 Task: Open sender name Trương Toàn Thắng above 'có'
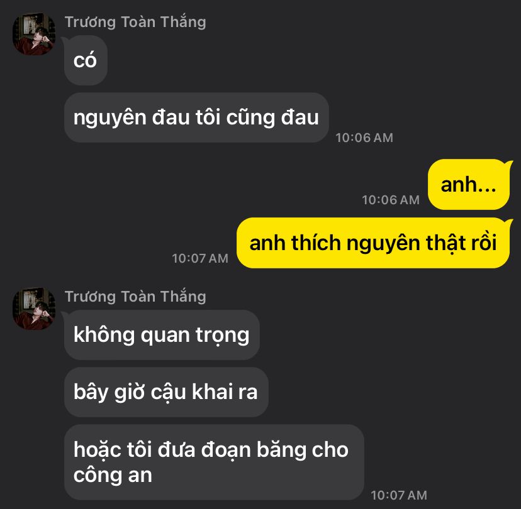click(x=135, y=22)
